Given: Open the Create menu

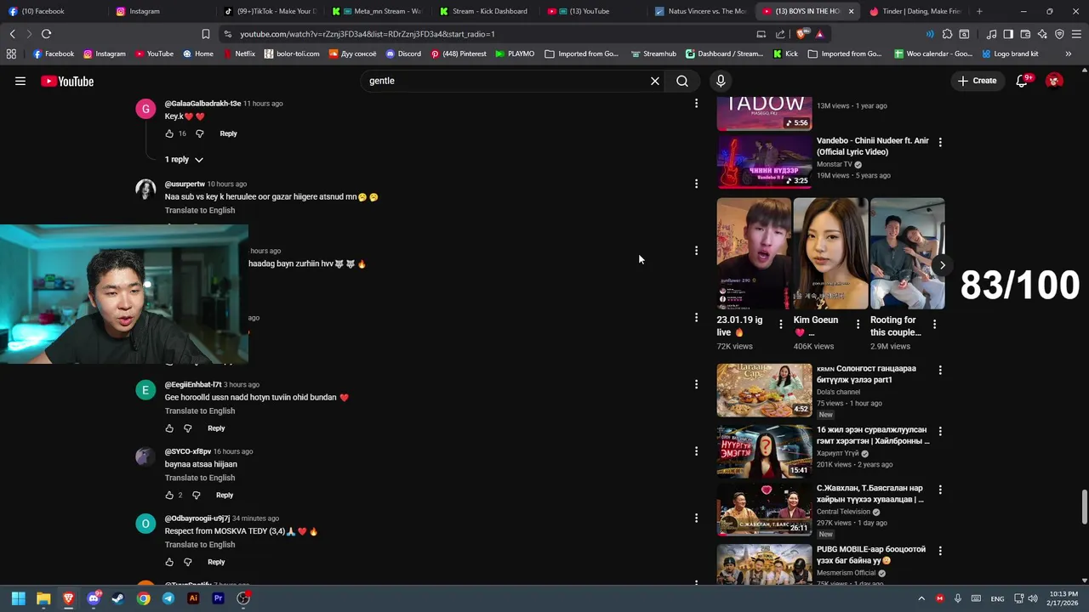Looking at the screenshot, I should pos(977,81).
